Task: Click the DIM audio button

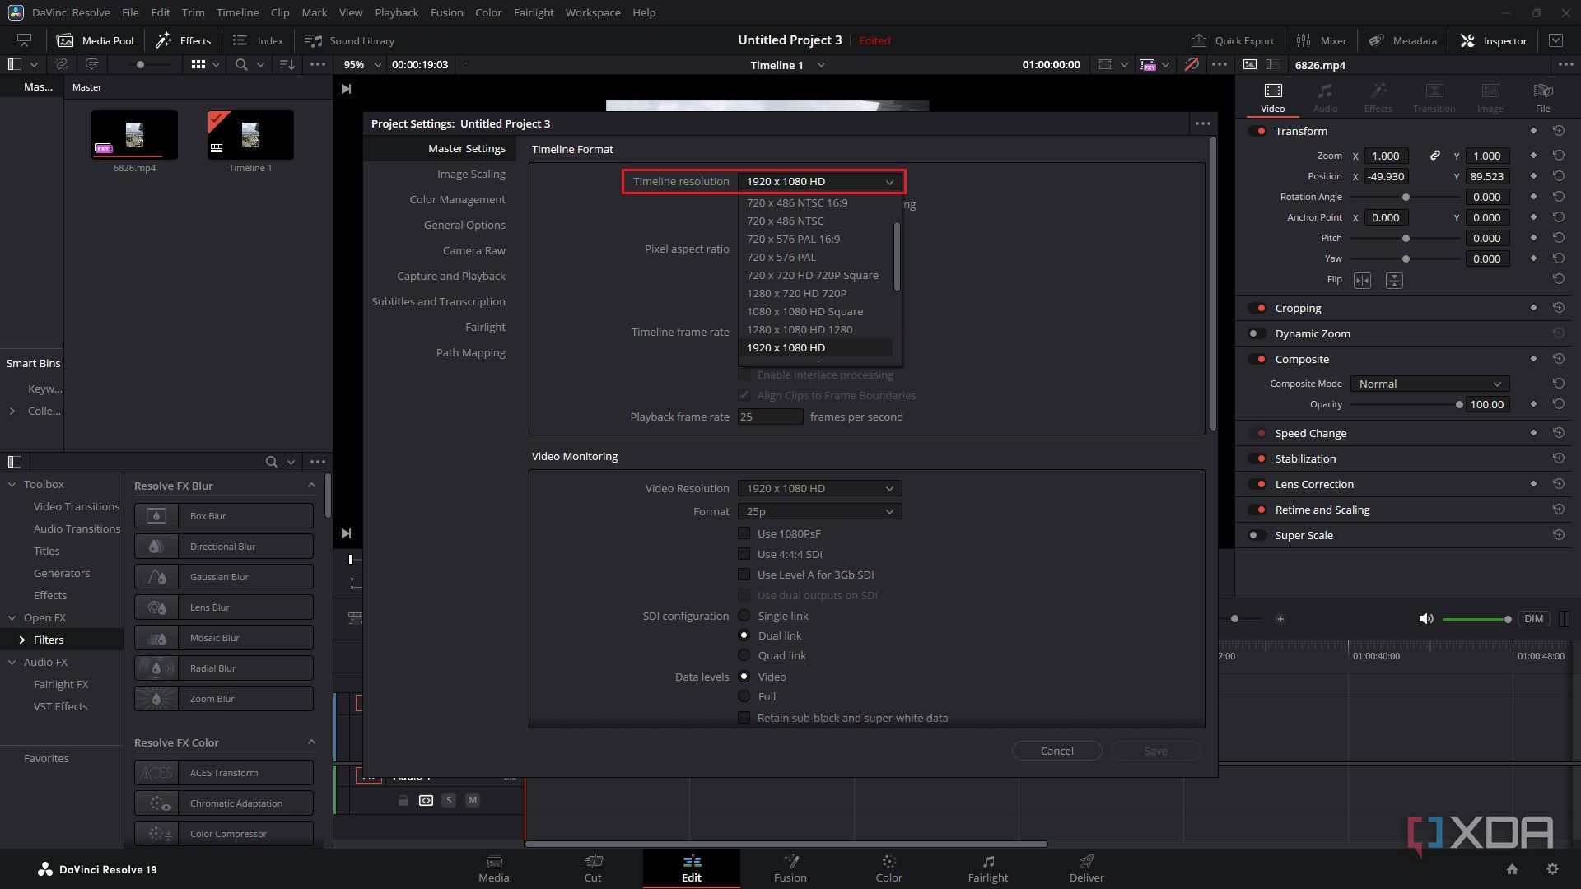Action: click(x=1533, y=619)
